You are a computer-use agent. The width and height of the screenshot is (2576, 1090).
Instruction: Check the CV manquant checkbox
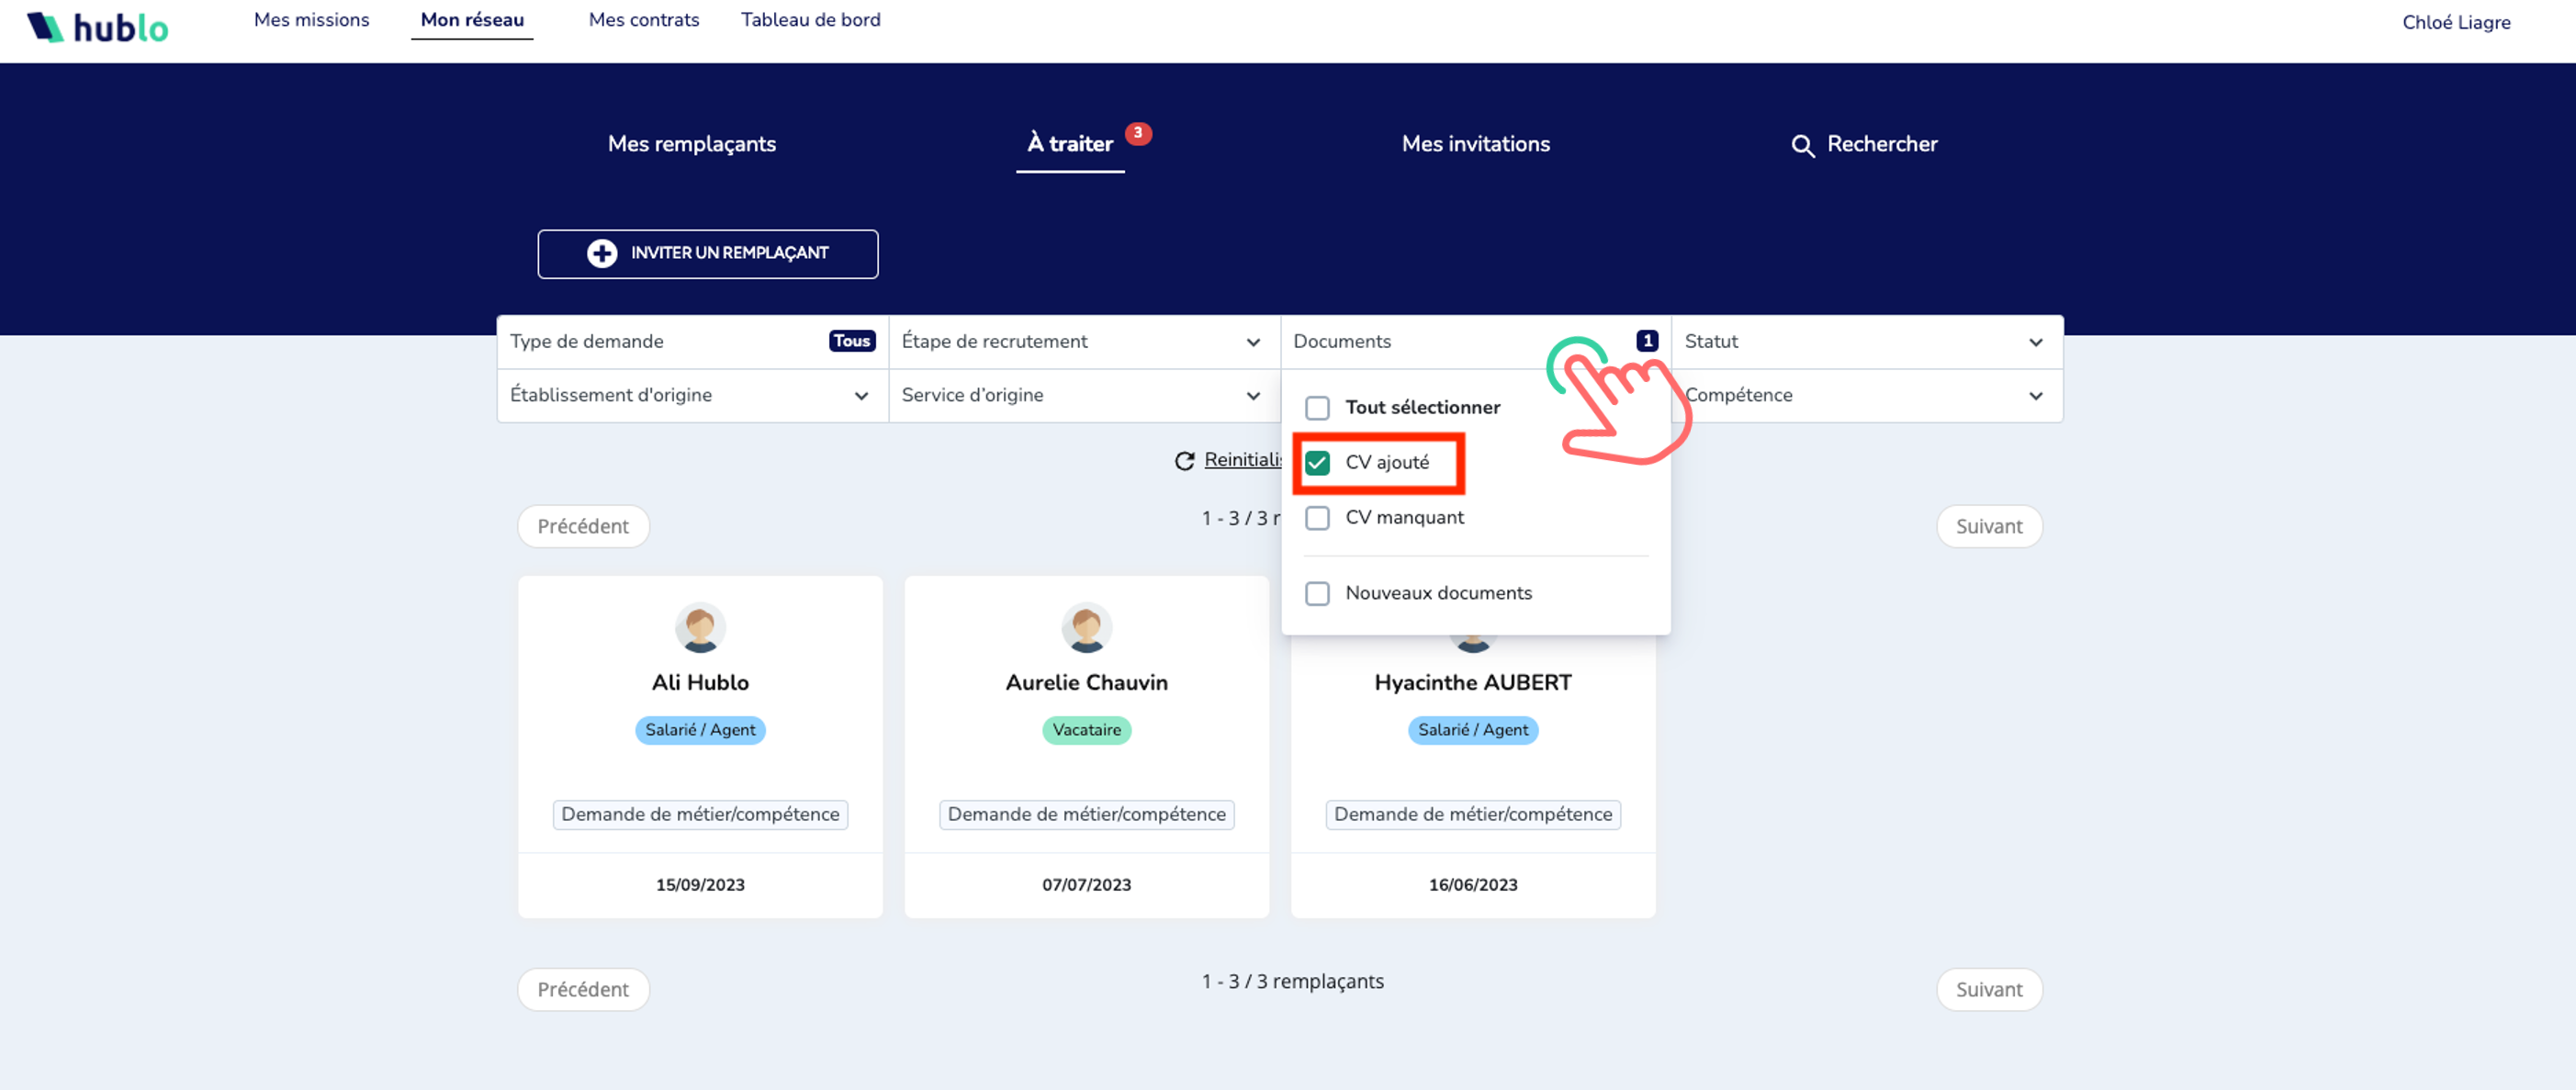1317,518
